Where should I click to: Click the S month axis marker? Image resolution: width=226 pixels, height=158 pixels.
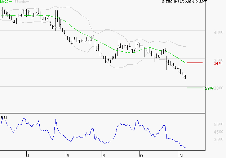click(x=104, y=155)
